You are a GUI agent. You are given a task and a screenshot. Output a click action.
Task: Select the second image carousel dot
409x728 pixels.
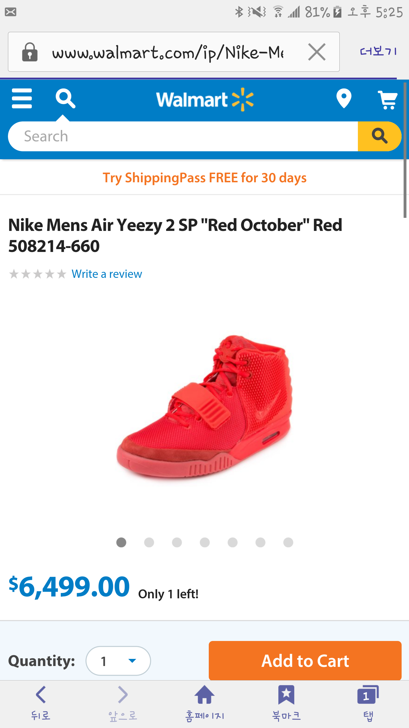click(x=149, y=542)
